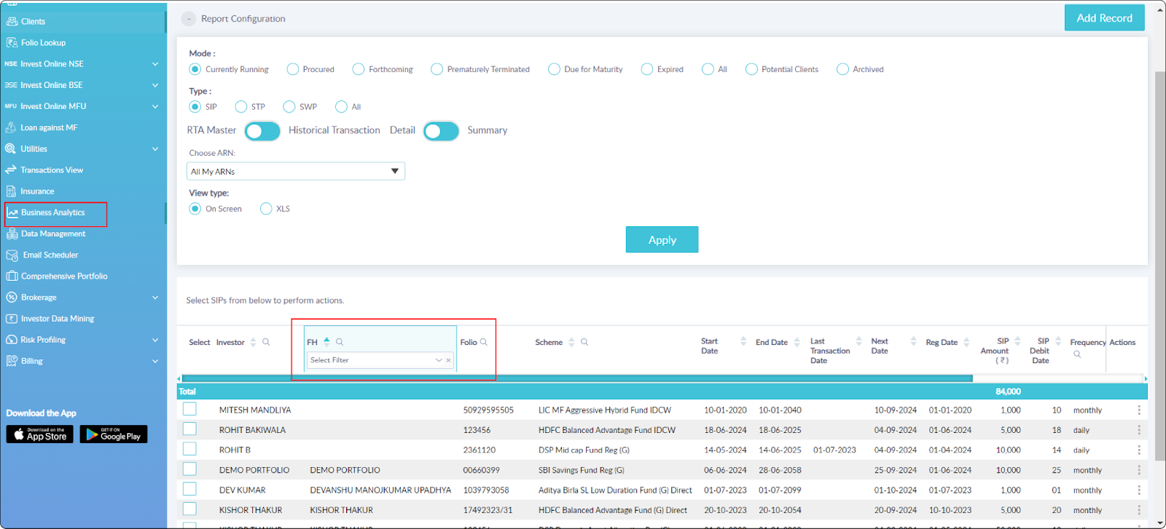Screen dimensions: 1166x529
Task: Click the Scheme column search icon
Action: click(584, 342)
